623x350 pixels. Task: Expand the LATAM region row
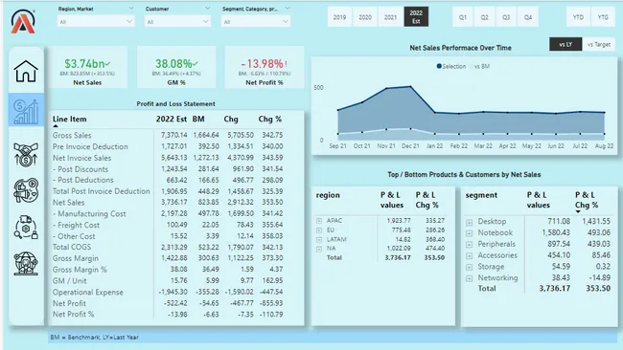[x=319, y=240]
